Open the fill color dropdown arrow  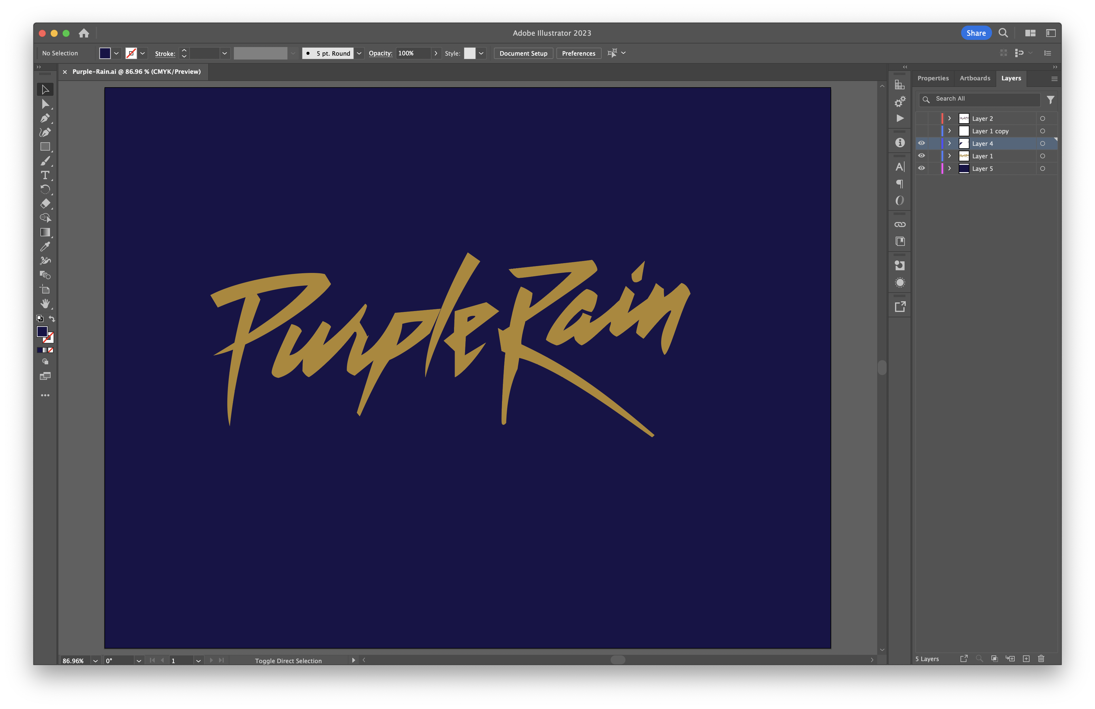116,53
